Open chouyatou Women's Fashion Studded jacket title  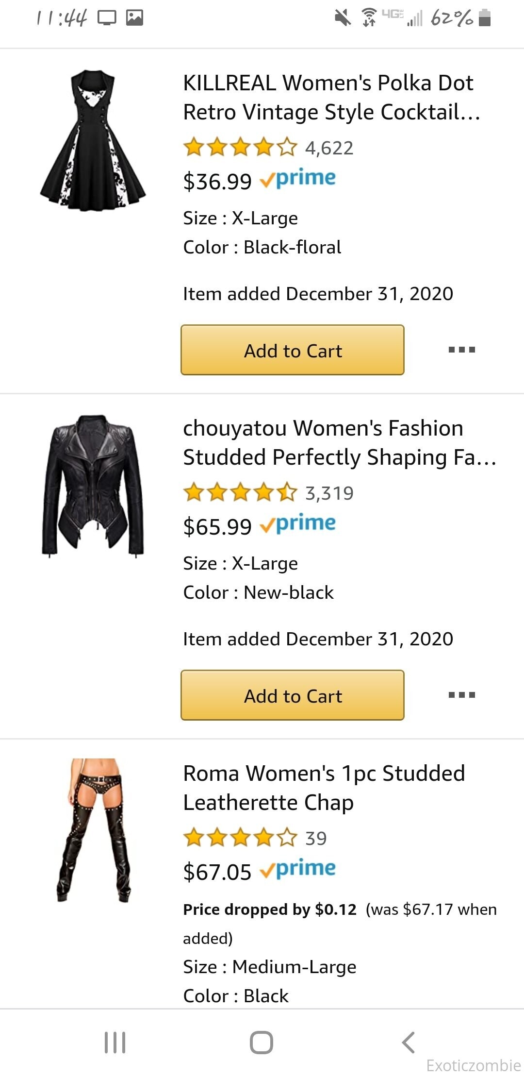[339, 443]
